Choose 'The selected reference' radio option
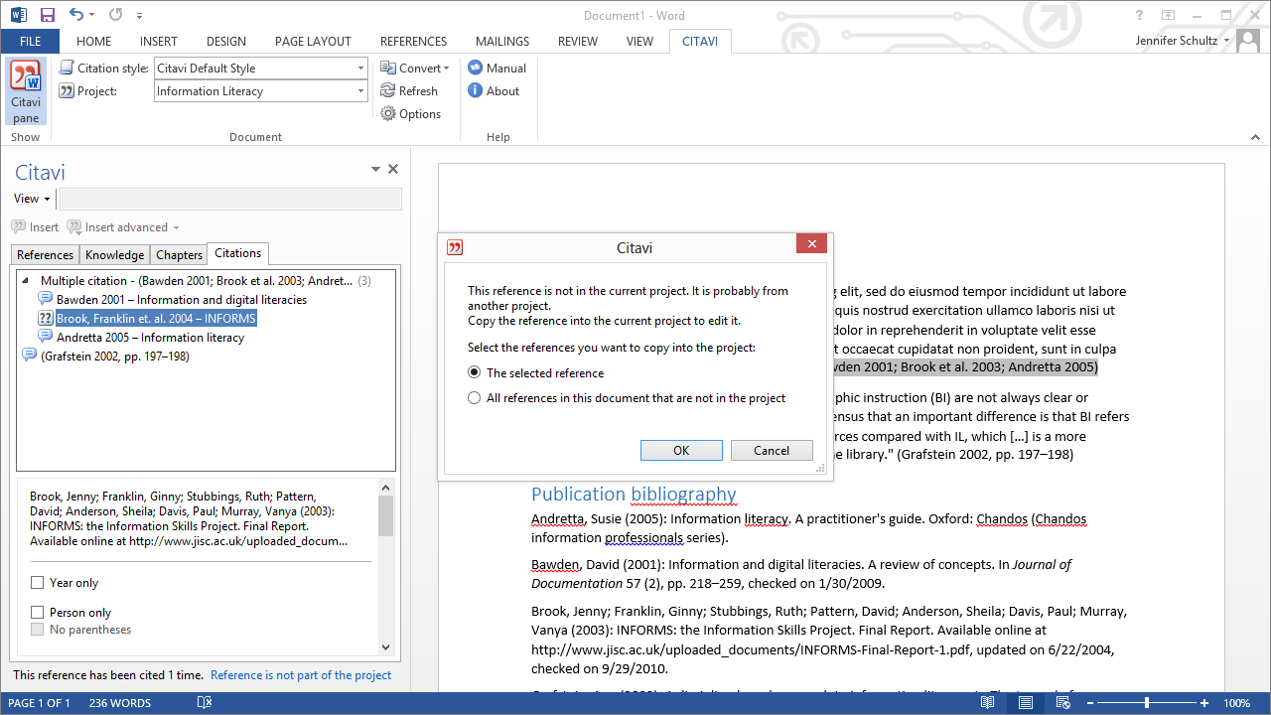Screen dimensions: 1271x715 [474, 372]
